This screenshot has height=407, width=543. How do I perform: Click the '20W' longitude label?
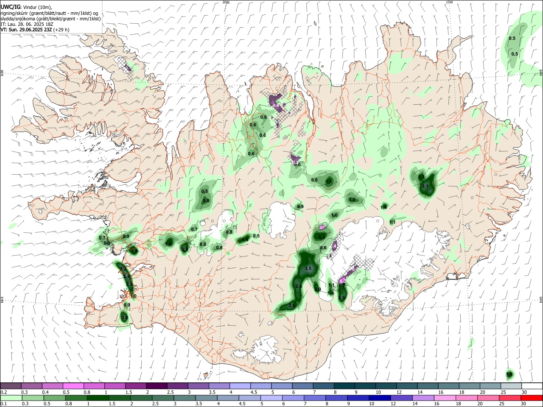(x=226, y=2)
